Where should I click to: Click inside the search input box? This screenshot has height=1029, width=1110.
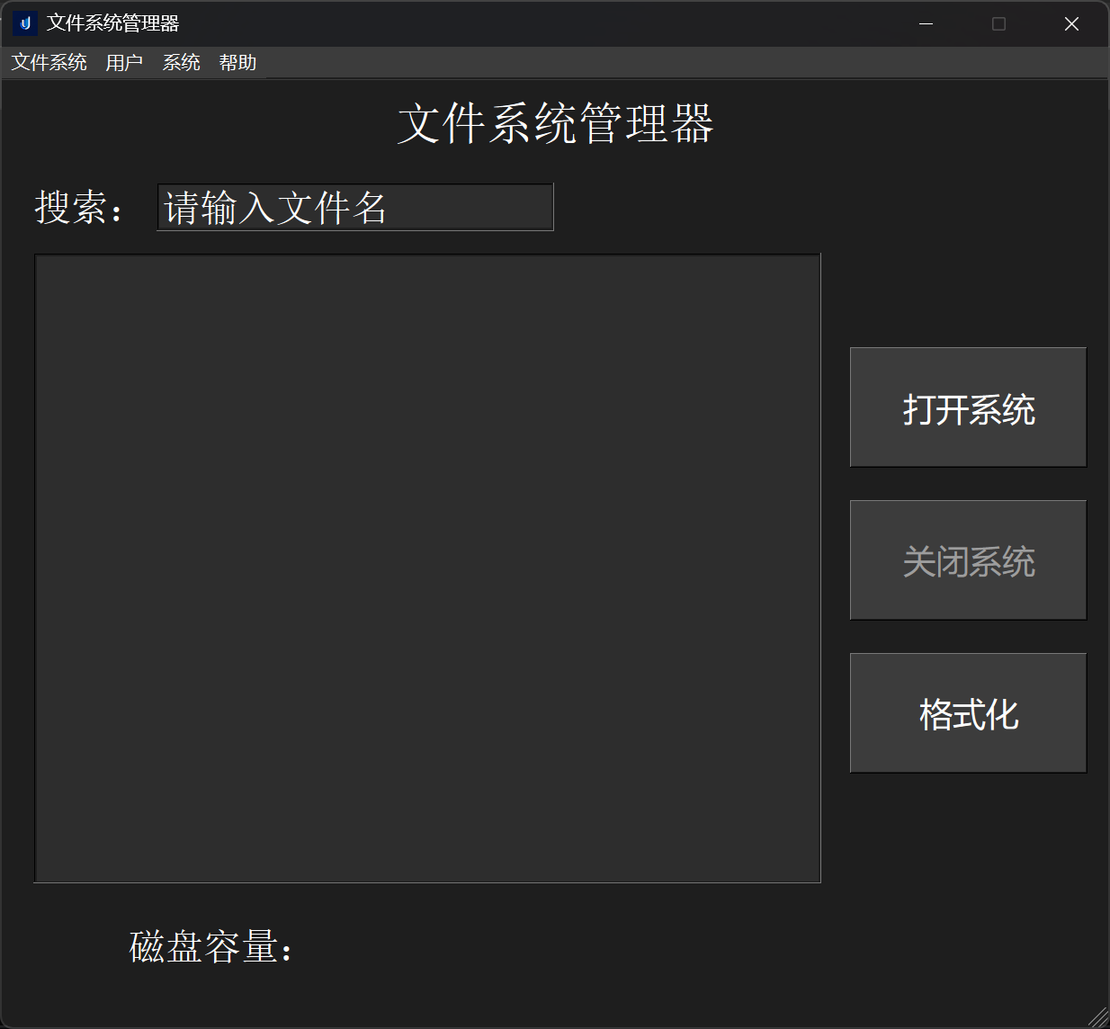click(354, 207)
